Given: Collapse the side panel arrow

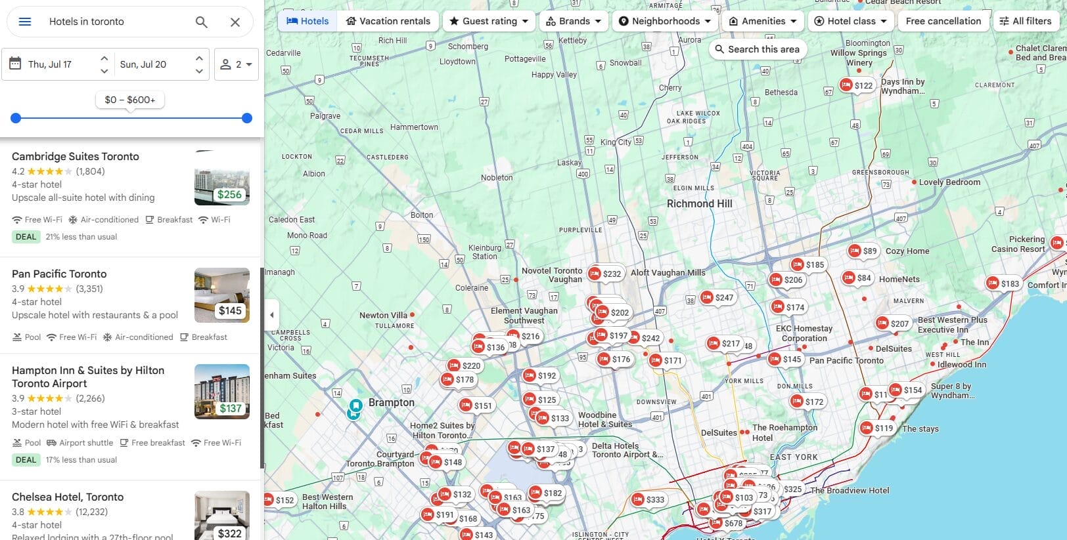Looking at the screenshot, I should click(x=271, y=315).
